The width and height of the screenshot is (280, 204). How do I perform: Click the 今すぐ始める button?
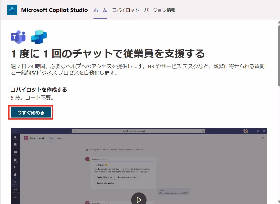pos(31,113)
